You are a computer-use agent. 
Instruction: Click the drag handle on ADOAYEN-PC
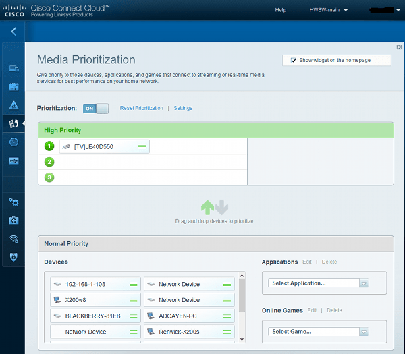point(227,316)
